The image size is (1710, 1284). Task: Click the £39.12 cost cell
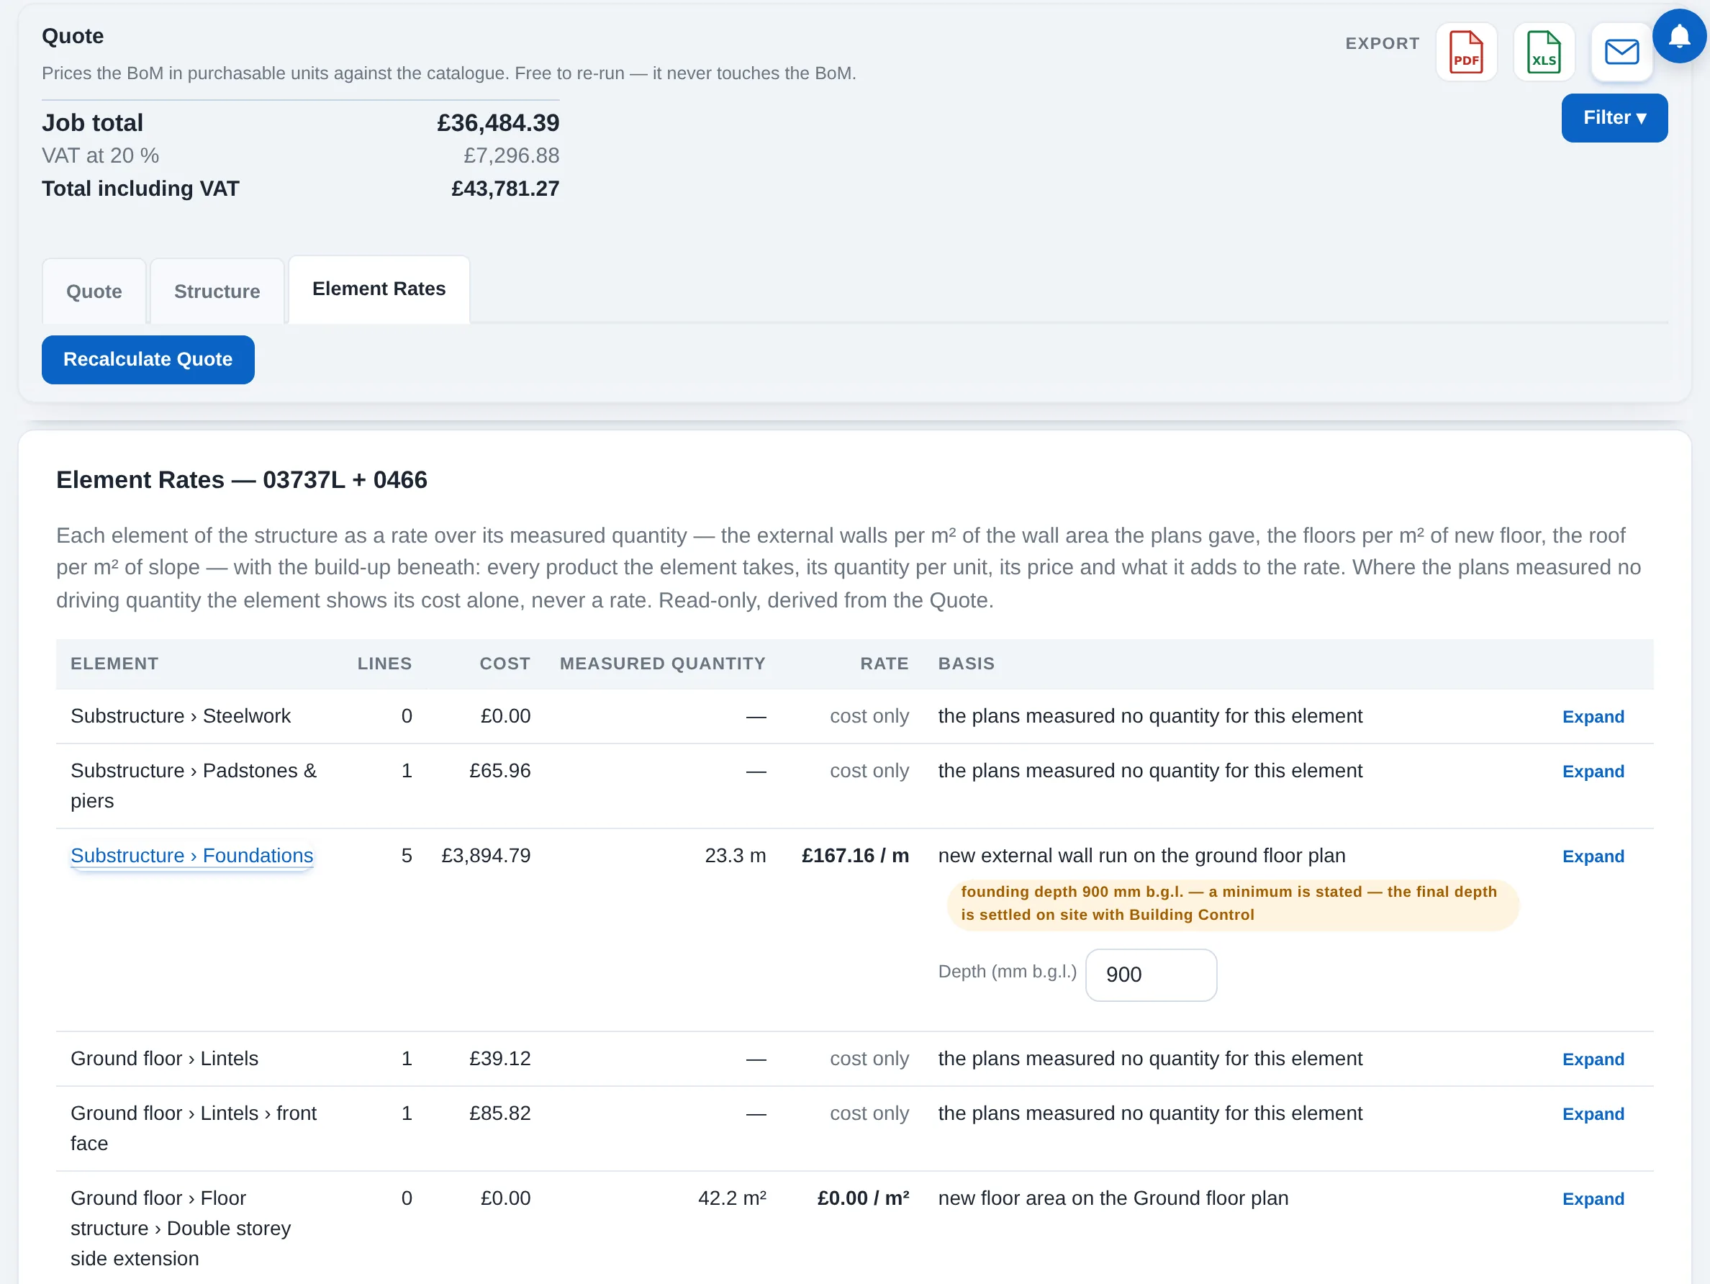[499, 1058]
